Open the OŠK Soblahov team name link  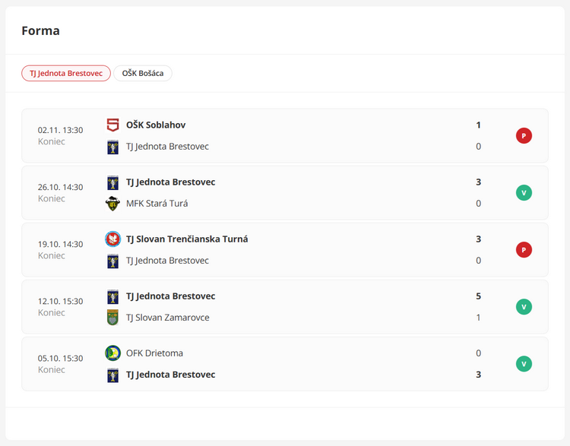coord(156,125)
